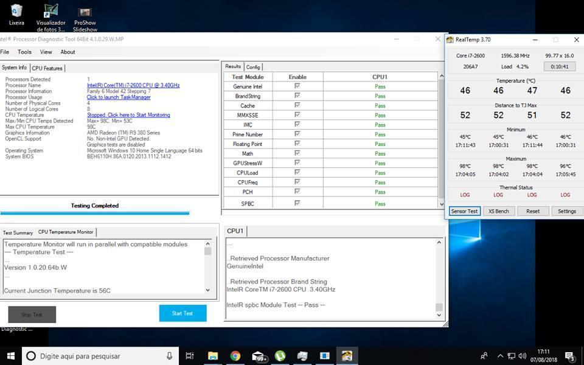Click the Start Test button
584x365 pixels.
tap(182, 313)
